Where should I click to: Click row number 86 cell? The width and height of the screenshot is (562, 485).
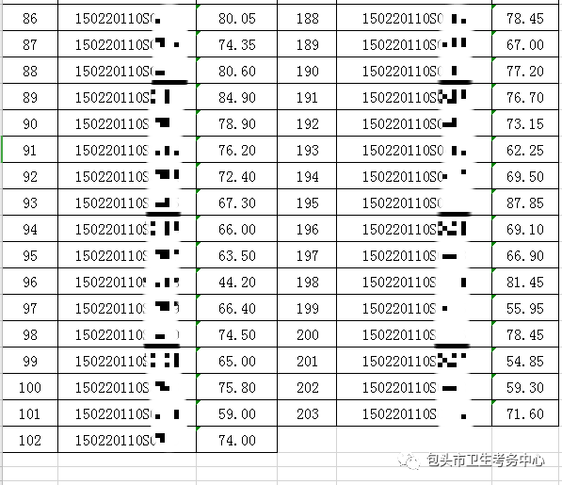(x=30, y=18)
